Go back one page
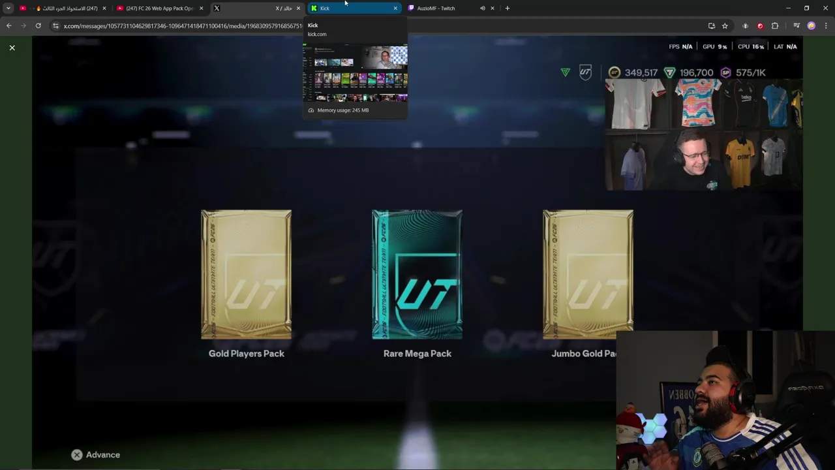The width and height of the screenshot is (835, 470). pos(8,25)
